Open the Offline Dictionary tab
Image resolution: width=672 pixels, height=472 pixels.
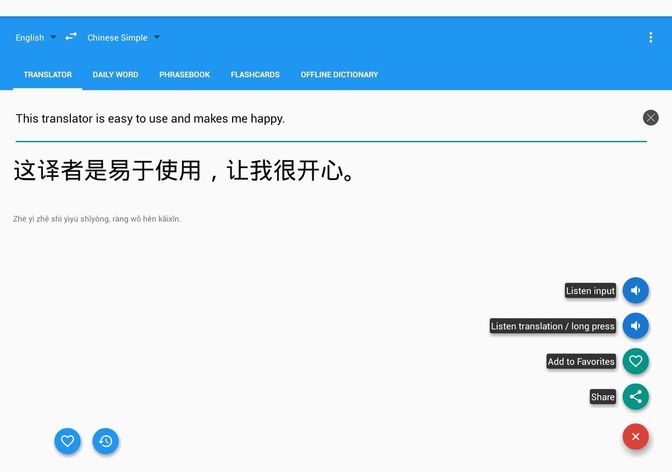tap(340, 74)
